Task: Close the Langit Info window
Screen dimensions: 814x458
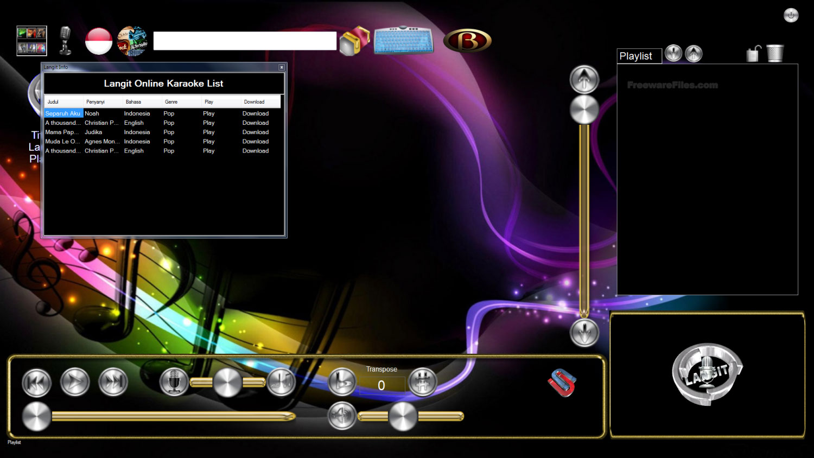Action: click(x=282, y=67)
